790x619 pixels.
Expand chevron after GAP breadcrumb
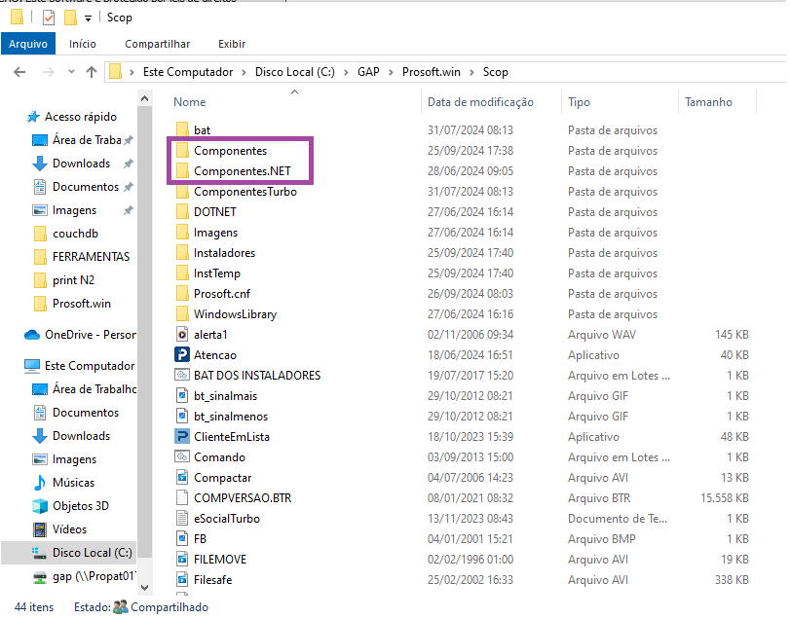pyautogui.click(x=391, y=72)
